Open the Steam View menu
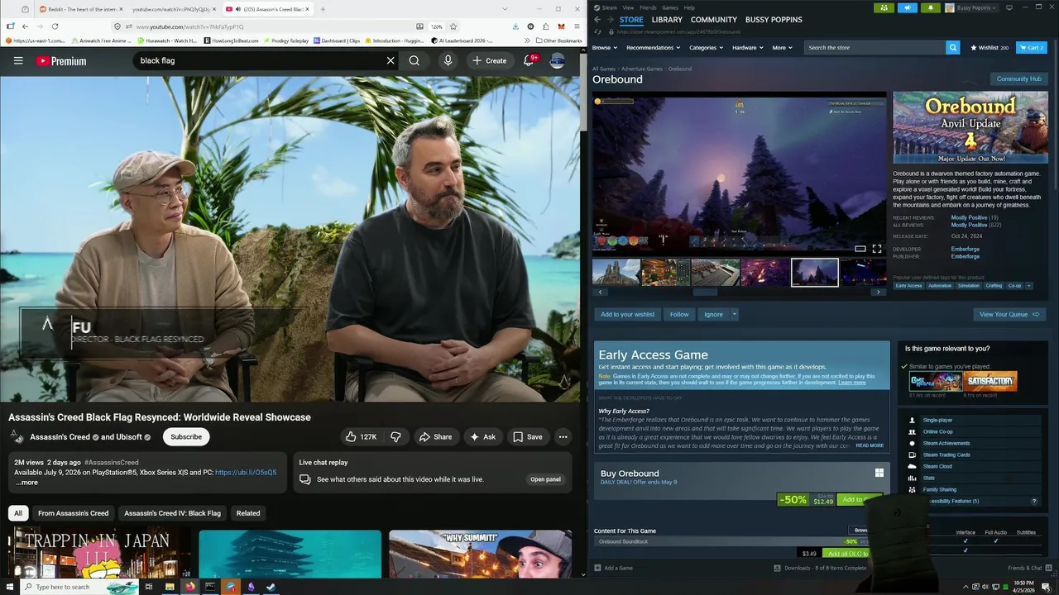Viewport: 1059px width, 595px height. 628,7
